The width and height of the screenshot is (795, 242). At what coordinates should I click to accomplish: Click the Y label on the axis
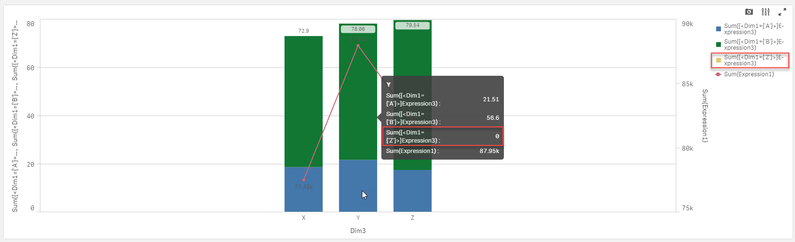pyautogui.click(x=358, y=218)
